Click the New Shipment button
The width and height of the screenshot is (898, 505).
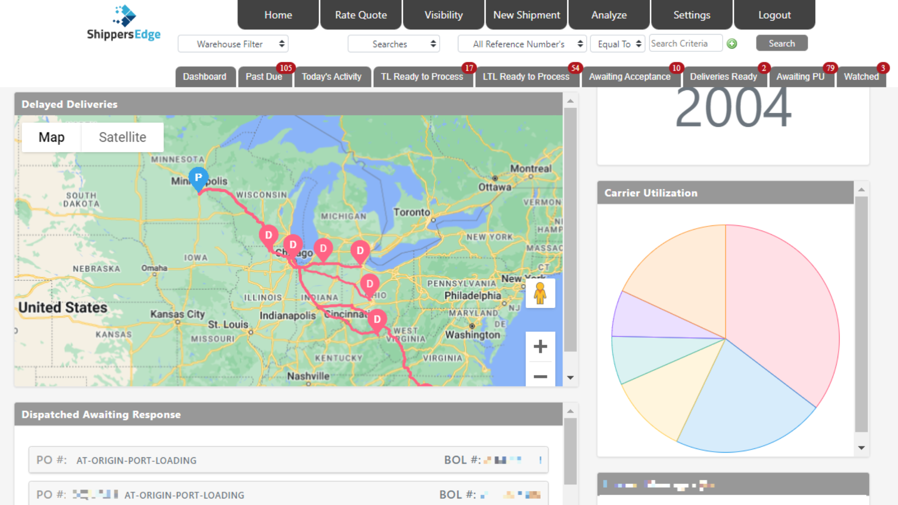tap(527, 15)
